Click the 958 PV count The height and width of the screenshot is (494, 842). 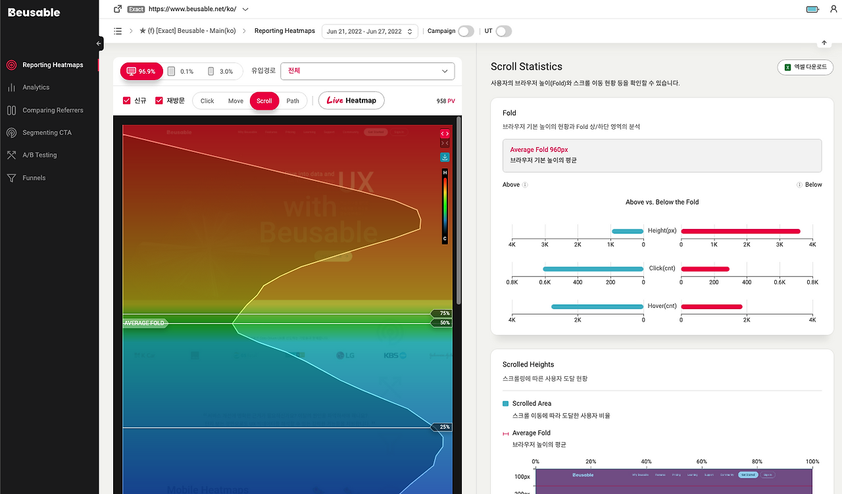coord(445,101)
